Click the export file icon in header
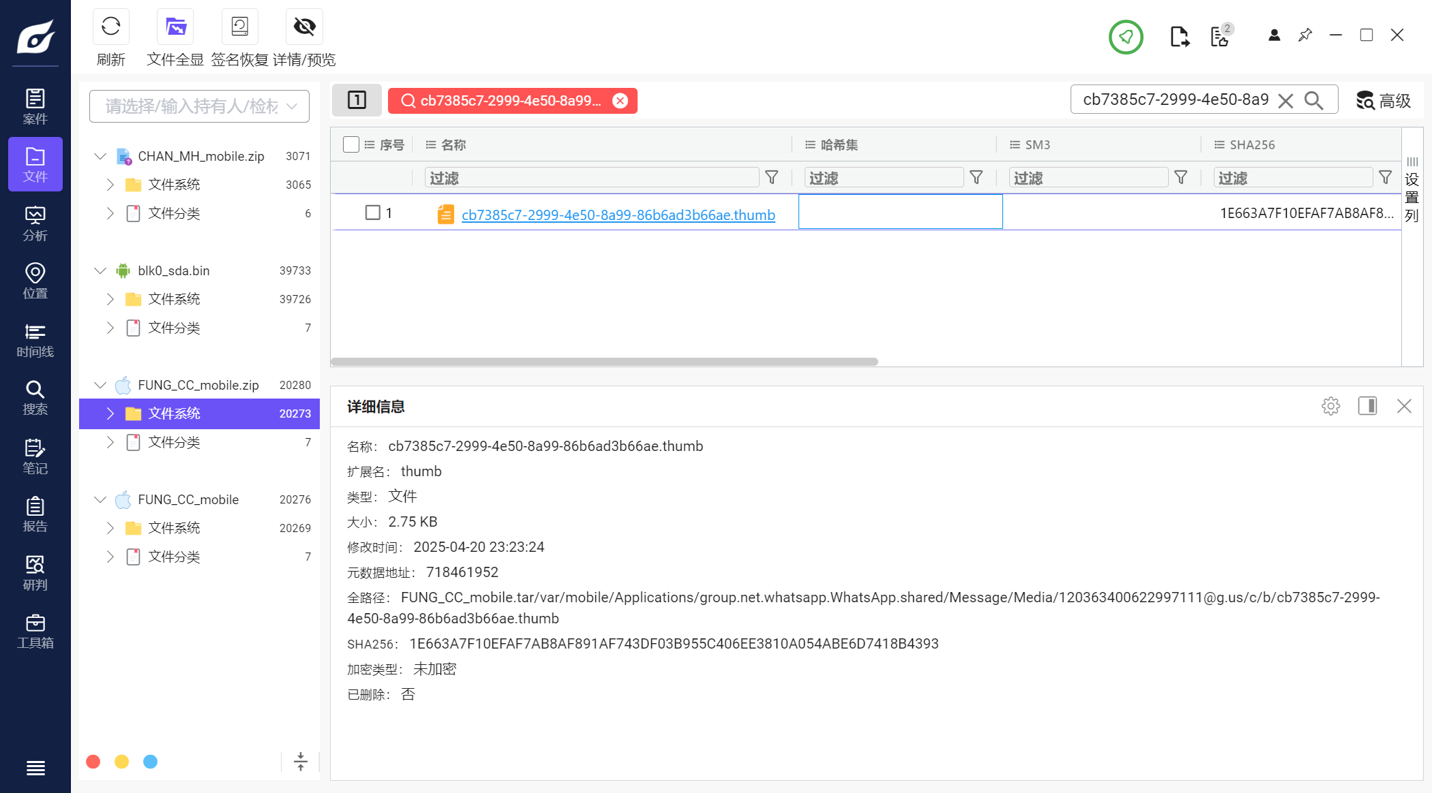 1179,36
